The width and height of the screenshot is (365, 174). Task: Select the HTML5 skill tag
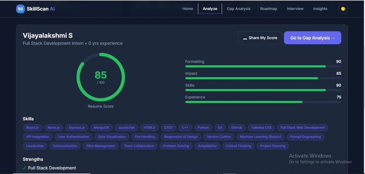coord(149,128)
